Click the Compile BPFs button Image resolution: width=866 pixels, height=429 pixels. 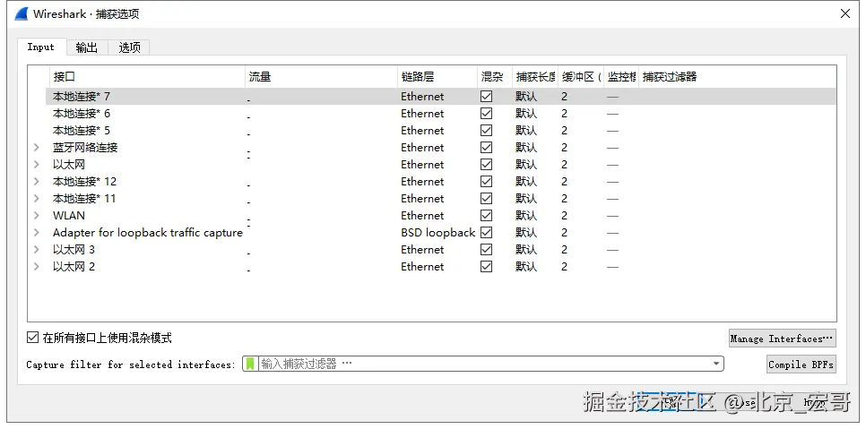pos(801,365)
